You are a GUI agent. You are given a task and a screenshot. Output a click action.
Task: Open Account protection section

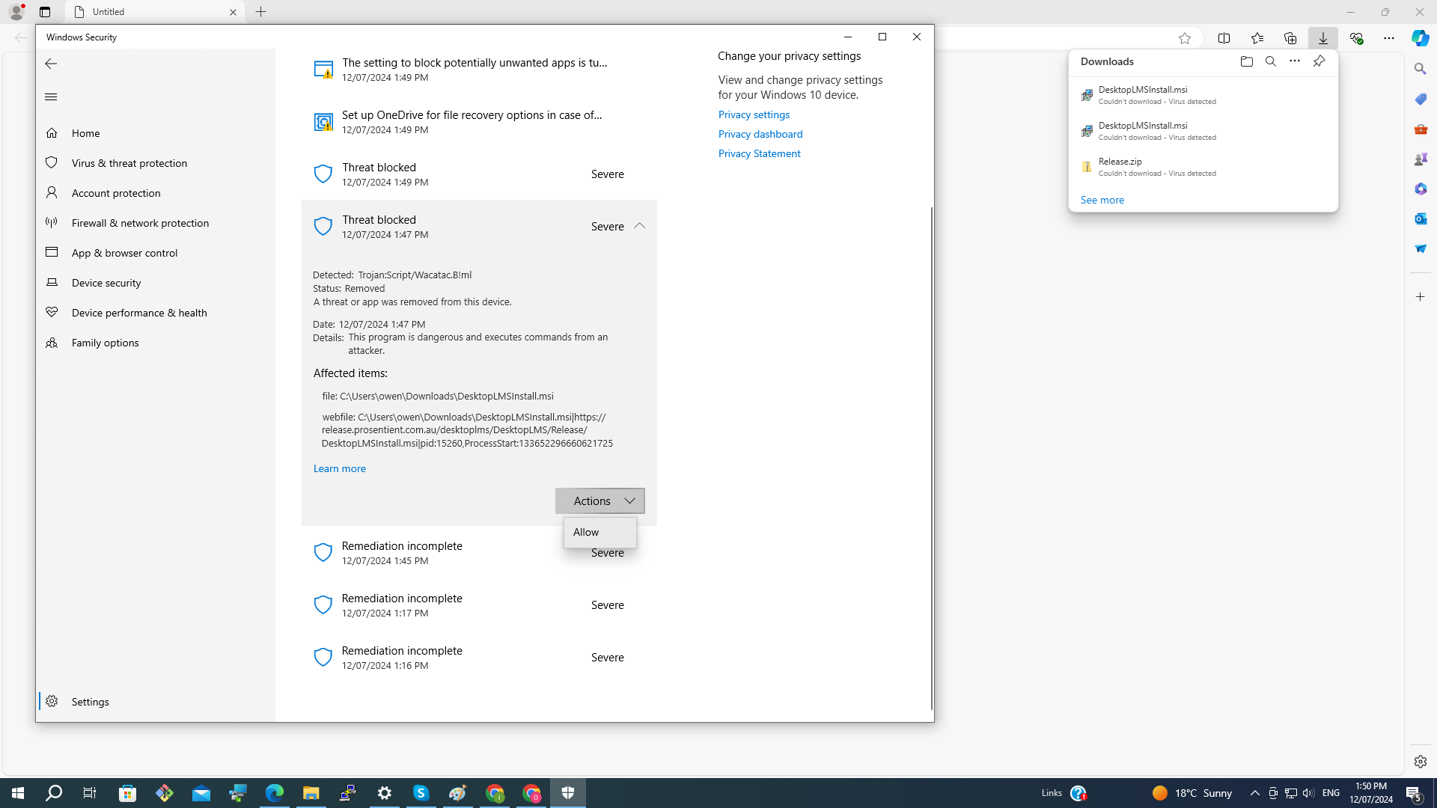point(156,193)
